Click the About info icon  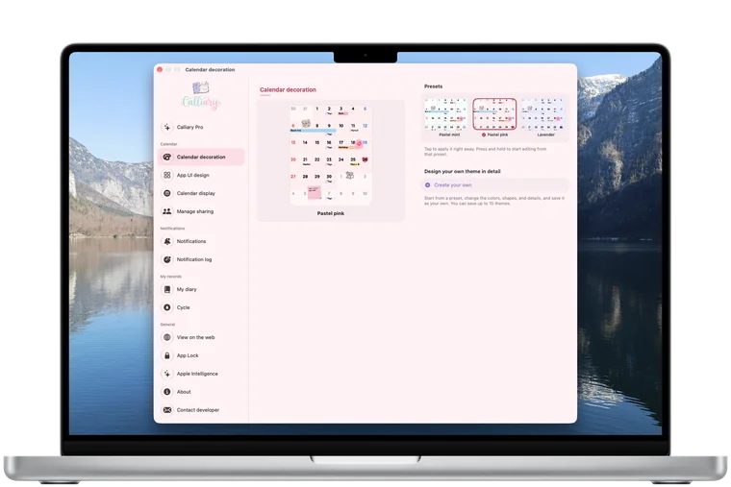pyautogui.click(x=167, y=392)
